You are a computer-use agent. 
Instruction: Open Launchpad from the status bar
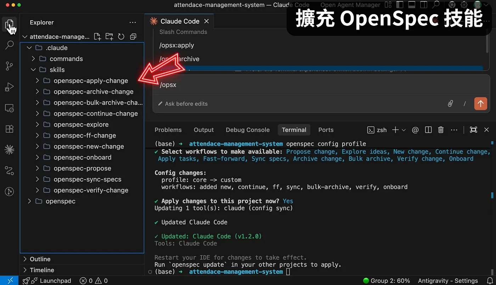click(x=47, y=281)
